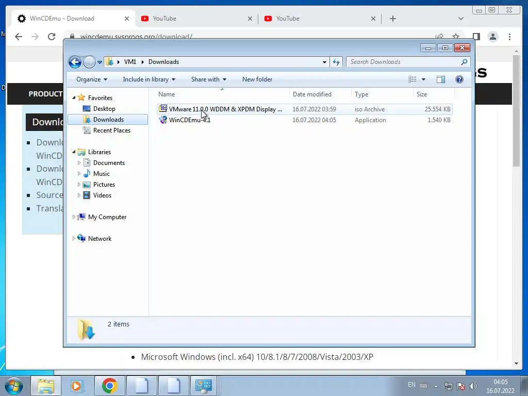Viewport: 528px width, 396px height.
Task: Open Windows Explorer from taskbar
Action: point(46,386)
